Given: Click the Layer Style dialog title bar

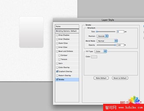Looking at the screenshot, I should pyautogui.click(x=98, y=20).
